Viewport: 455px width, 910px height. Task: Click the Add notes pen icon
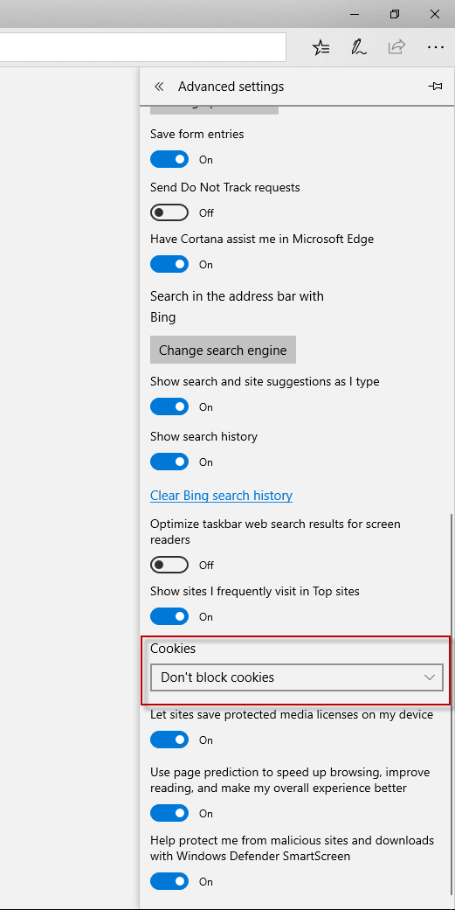coord(359,47)
